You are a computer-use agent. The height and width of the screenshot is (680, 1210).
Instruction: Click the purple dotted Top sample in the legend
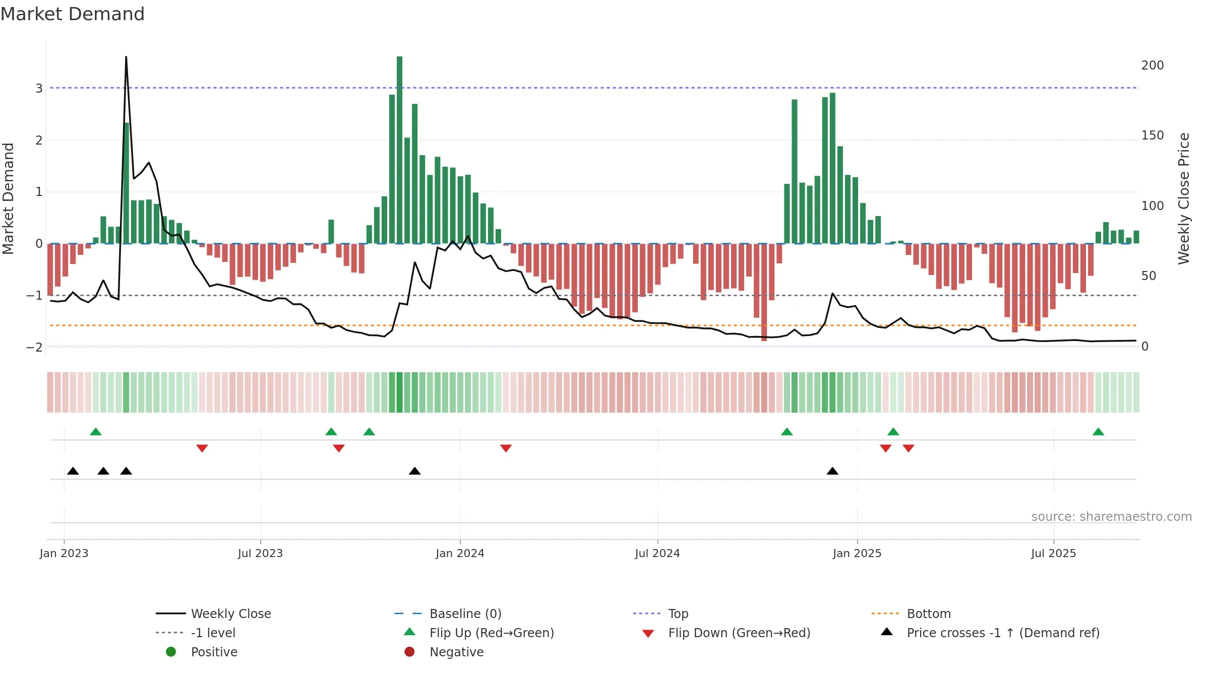[x=648, y=614]
